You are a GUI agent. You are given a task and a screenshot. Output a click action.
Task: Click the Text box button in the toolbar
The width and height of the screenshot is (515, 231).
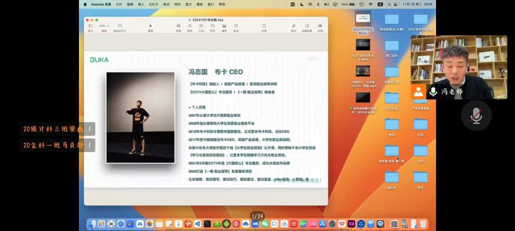click(x=201, y=26)
